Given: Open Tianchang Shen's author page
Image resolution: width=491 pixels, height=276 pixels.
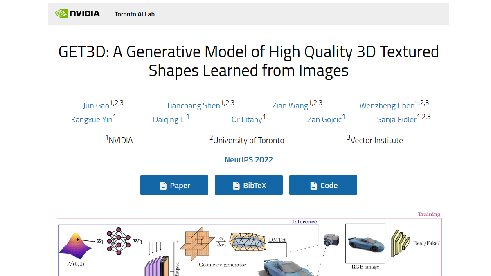Looking at the screenshot, I should click(x=193, y=105).
